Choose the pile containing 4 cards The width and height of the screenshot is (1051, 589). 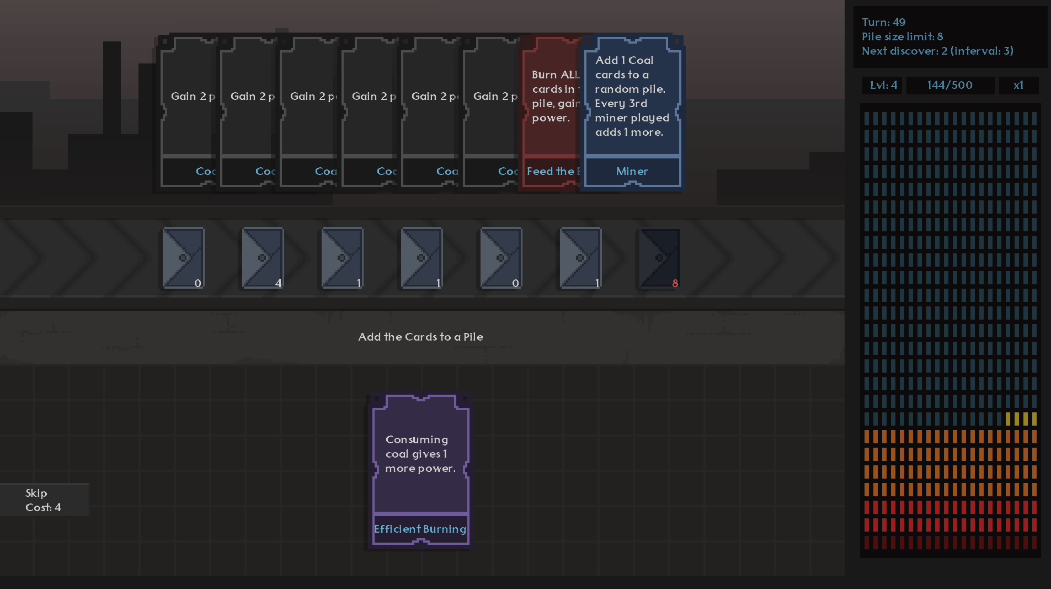point(263,258)
